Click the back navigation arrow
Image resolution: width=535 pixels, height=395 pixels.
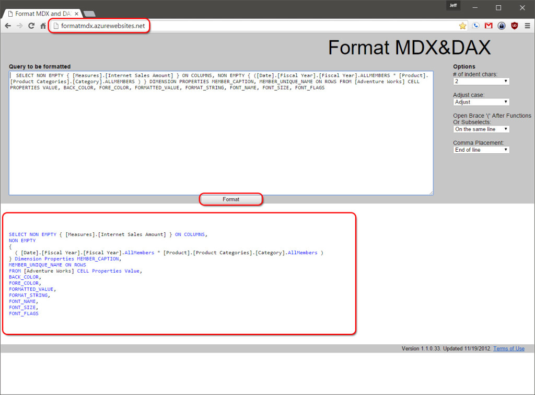click(8, 25)
